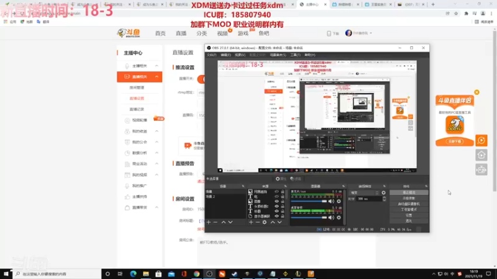Image resolution: width=497 pixels, height=279 pixels.
Task: Move the source down in the sources list
Action: coord(280,223)
